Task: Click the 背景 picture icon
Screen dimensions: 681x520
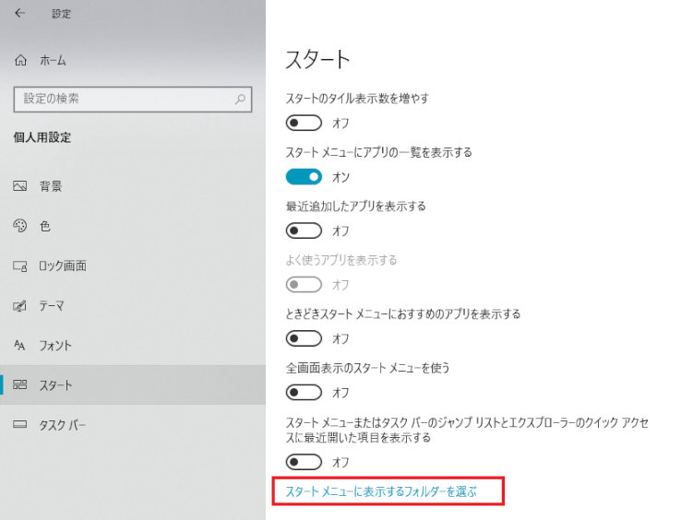Action: coord(20,186)
